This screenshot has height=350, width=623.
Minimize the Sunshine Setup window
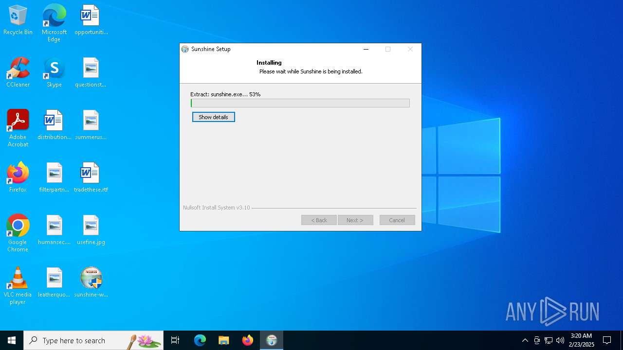(366, 49)
